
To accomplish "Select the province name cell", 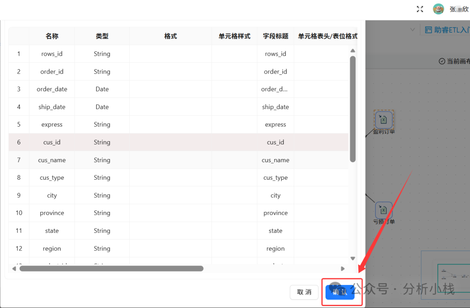I will pyautogui.click(x=52, y=213).
